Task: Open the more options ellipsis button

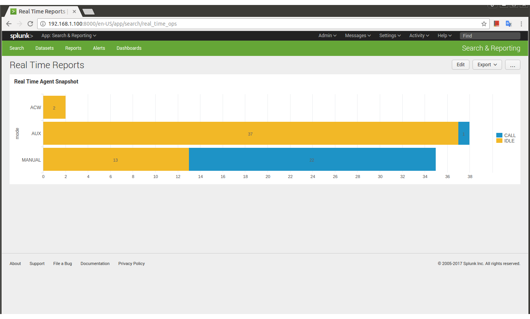Action: [x=512, y=65]
